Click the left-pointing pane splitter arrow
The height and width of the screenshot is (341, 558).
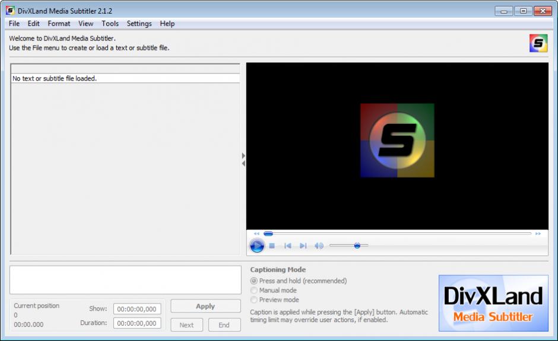point(243,164)
